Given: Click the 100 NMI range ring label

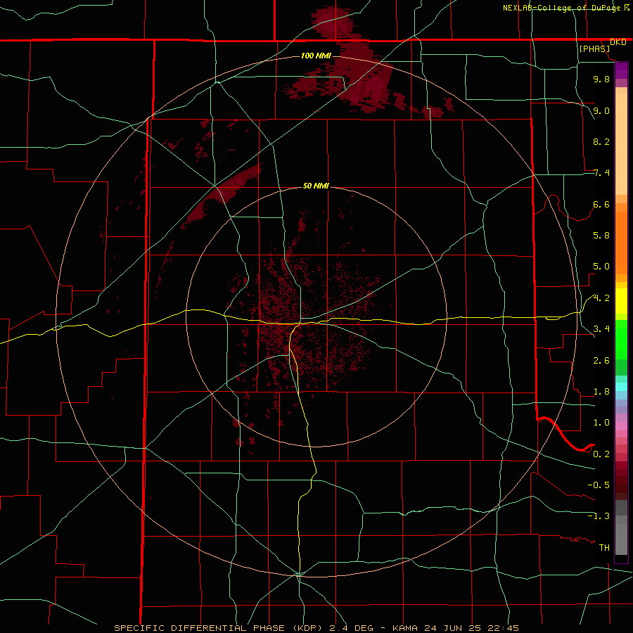Looking at the screenshot, I should (316, 56).
